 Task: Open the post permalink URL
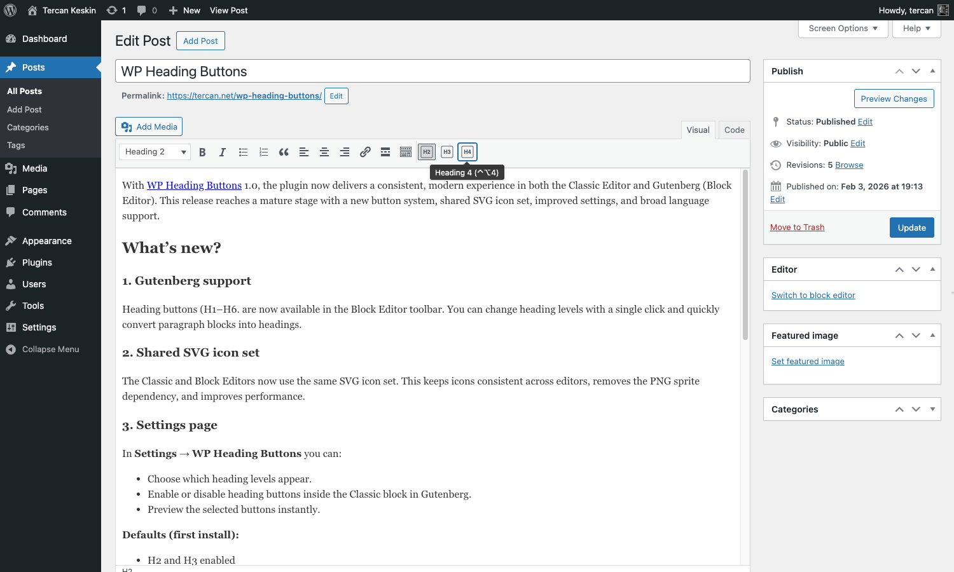244,96
